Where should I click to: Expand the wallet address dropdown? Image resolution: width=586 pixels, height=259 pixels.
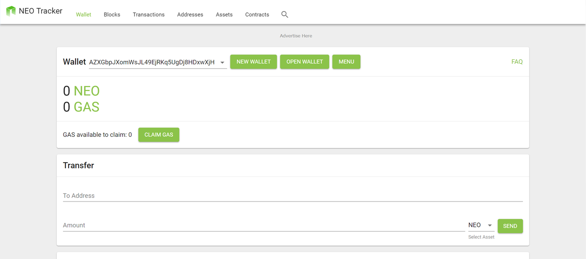[x=222, y=62]
